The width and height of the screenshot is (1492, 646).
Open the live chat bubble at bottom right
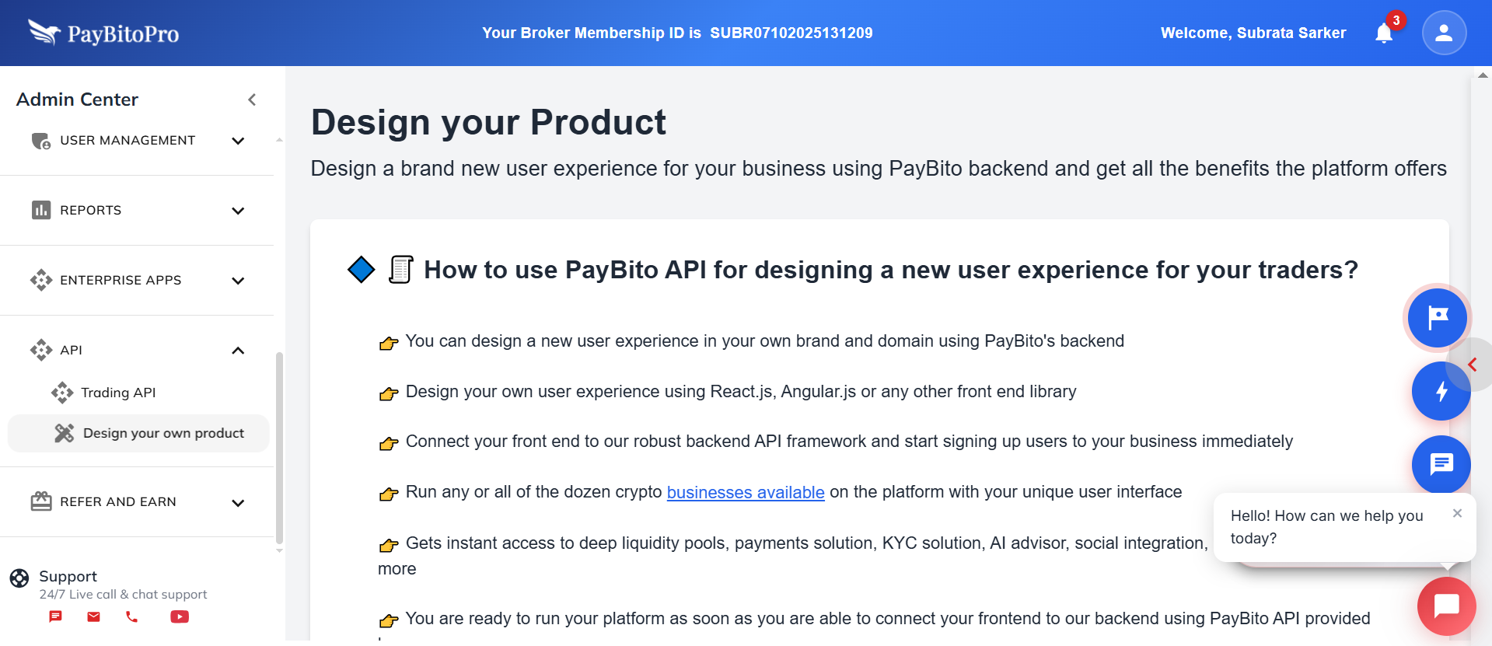[1446, 606]
